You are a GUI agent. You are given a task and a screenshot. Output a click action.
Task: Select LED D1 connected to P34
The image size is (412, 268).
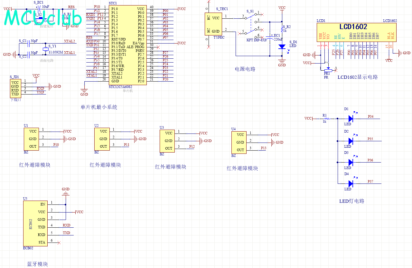(351, 119)
